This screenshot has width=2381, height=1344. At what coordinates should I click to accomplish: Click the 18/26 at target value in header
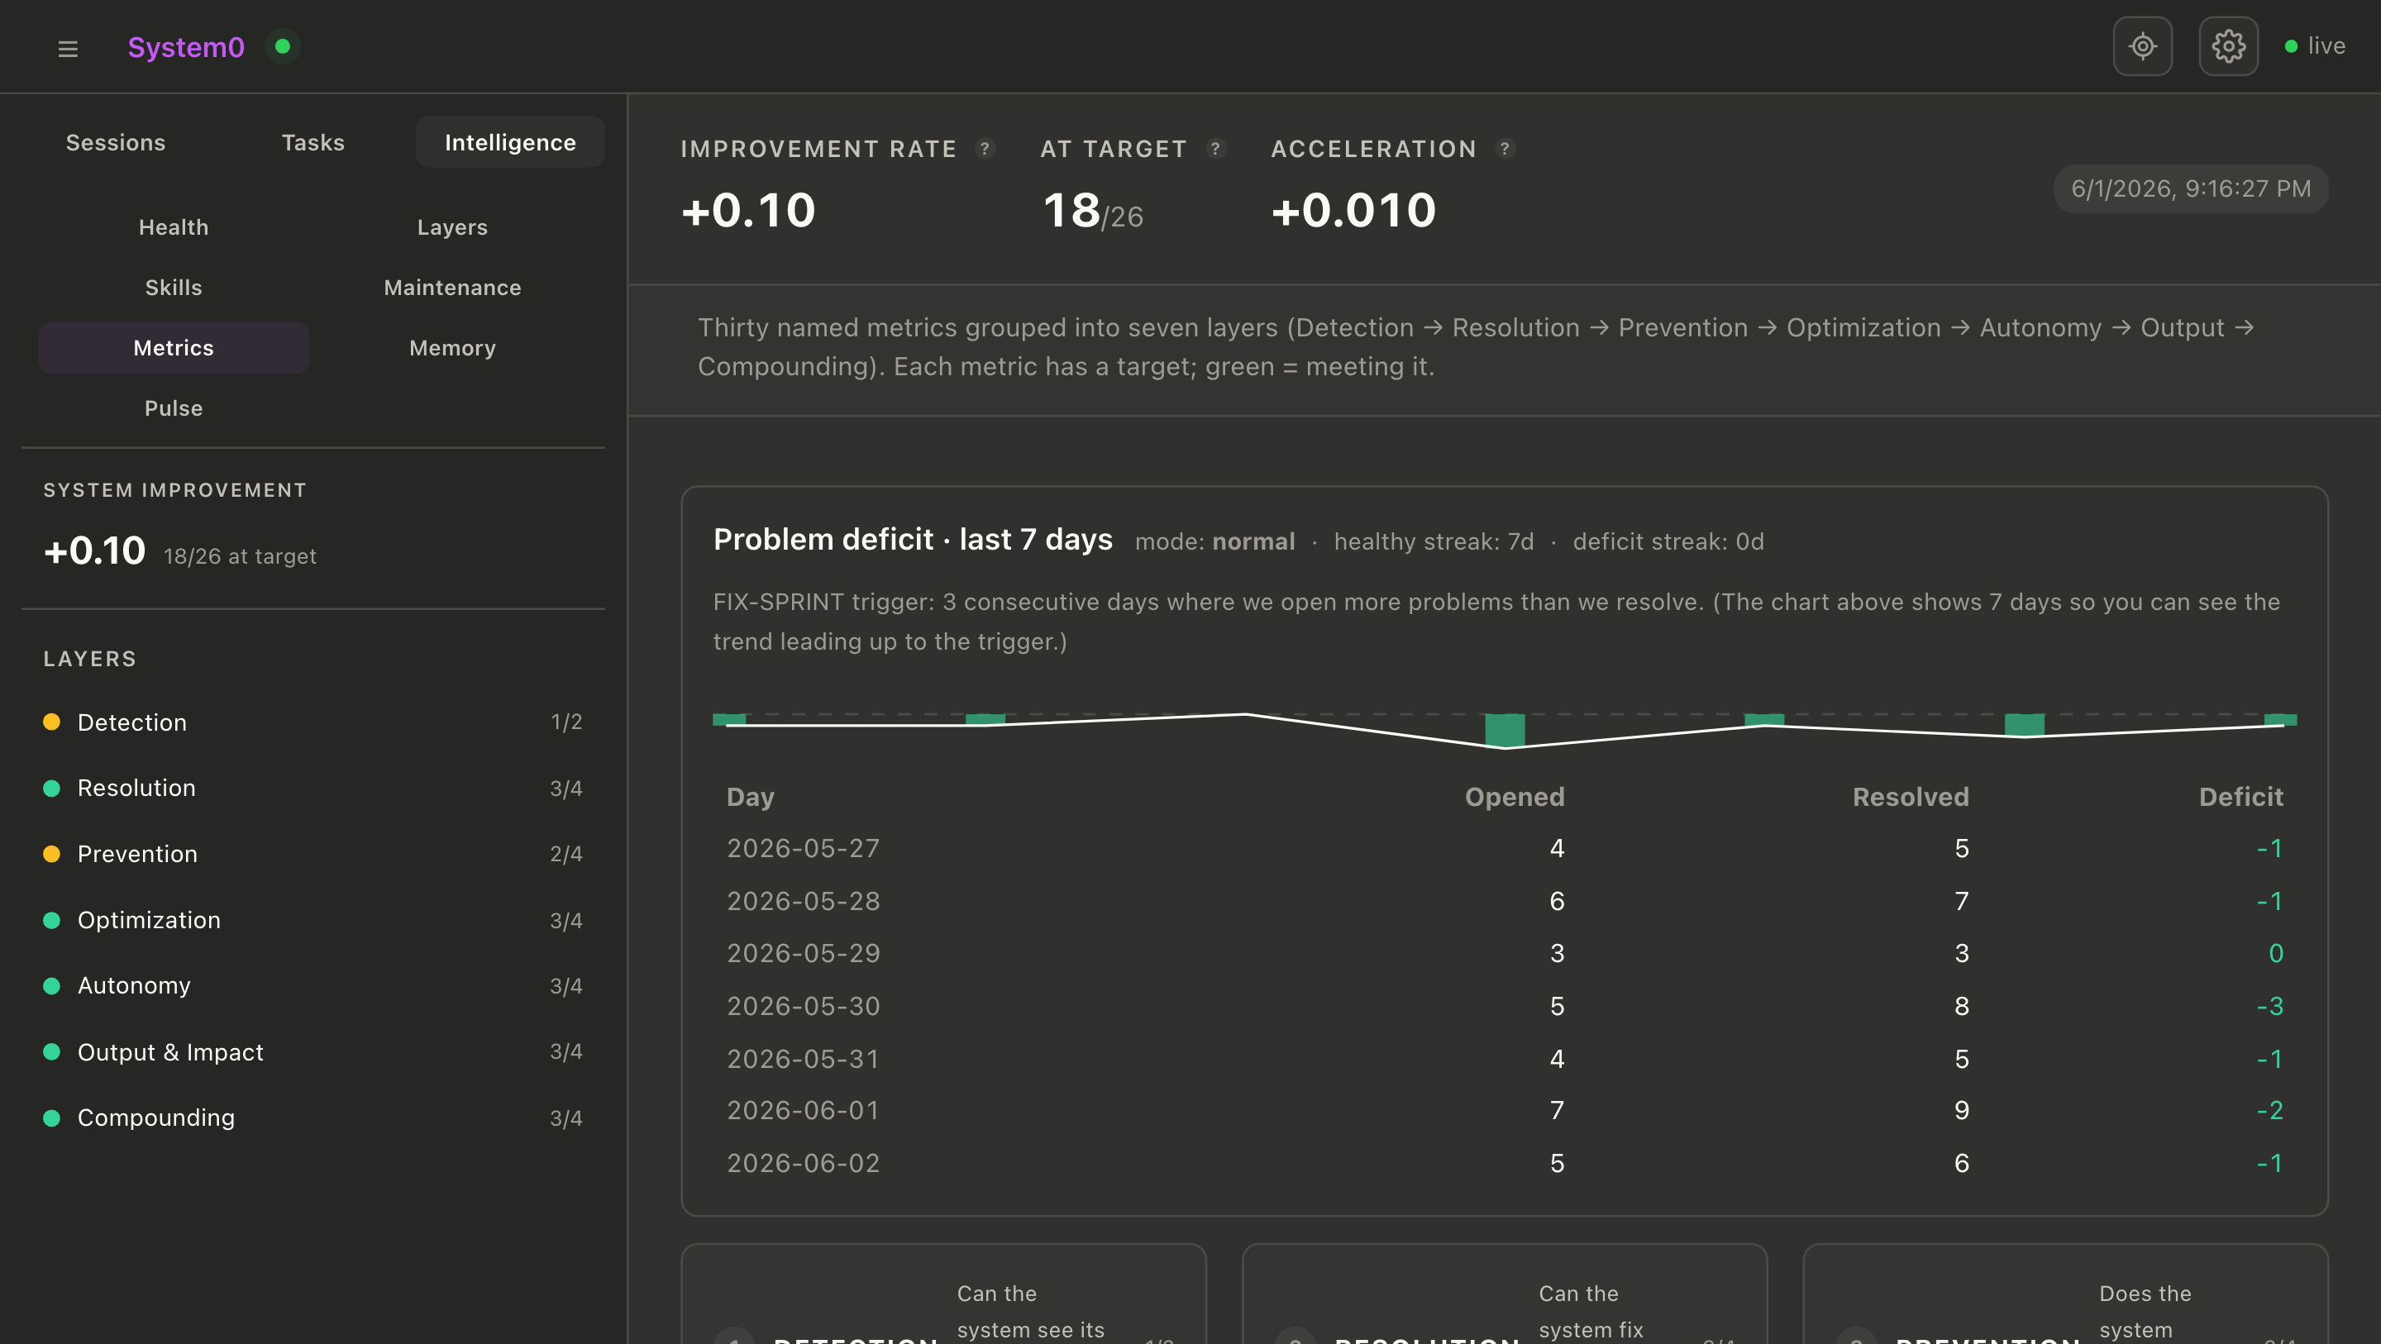1092,211
